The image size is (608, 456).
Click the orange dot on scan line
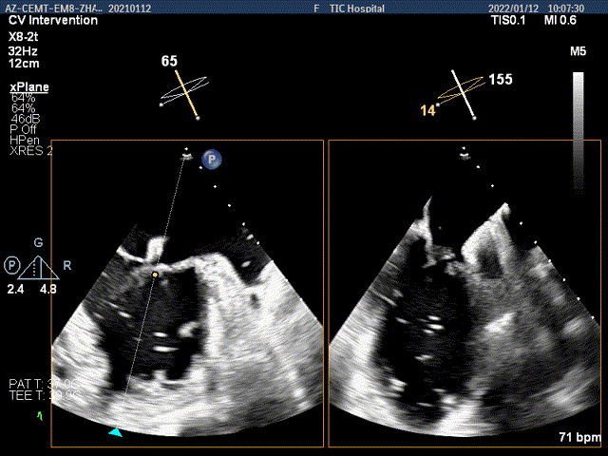click(x=155, y=275)
